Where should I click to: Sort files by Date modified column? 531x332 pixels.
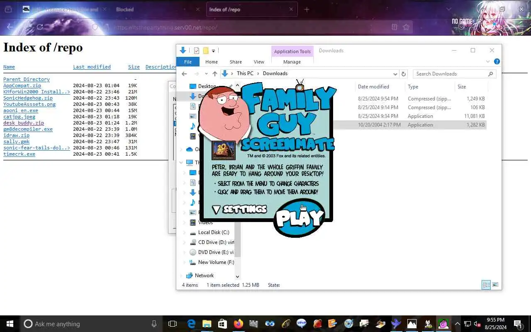pyautogui.click(x=373, y=87)
